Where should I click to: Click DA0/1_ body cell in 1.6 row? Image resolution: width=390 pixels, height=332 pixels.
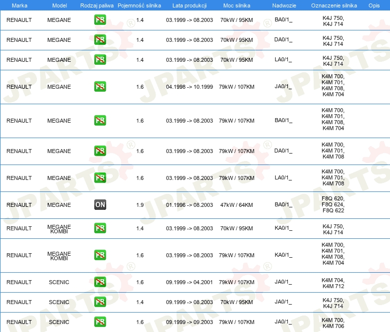283,151
